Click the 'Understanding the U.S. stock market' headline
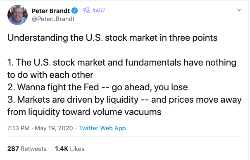The width and height of the screenshot is (250, 160). coord(112,38)
